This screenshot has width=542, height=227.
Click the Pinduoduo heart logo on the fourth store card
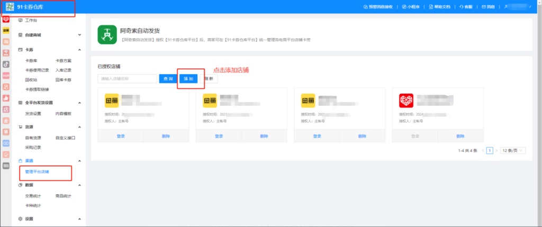coord(406,101)
